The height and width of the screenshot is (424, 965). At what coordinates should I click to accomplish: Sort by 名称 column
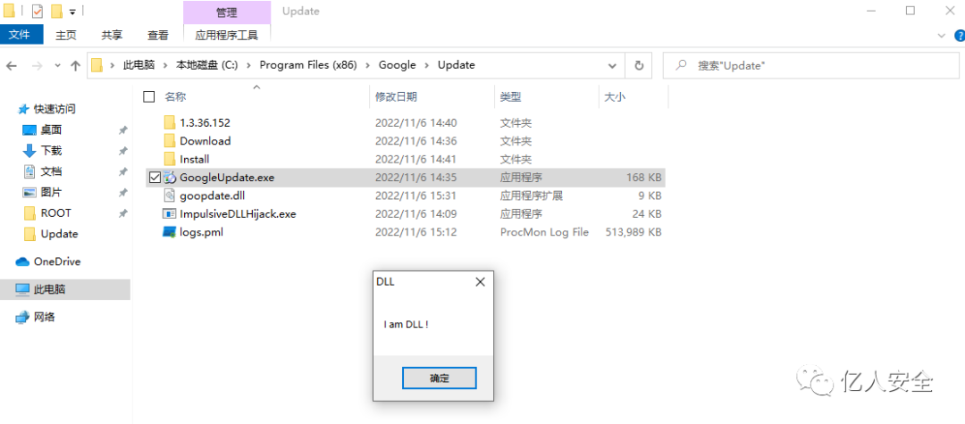coord(175,96)
